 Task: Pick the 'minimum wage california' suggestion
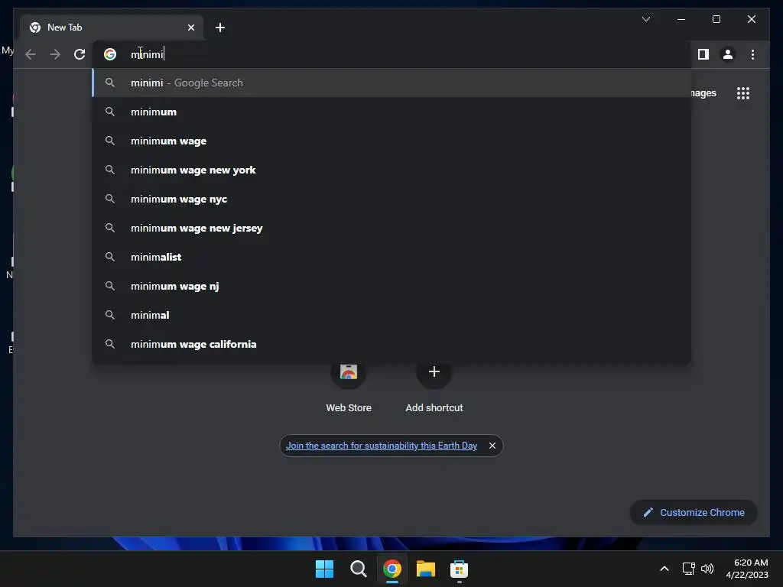click(x=392, y=344)
